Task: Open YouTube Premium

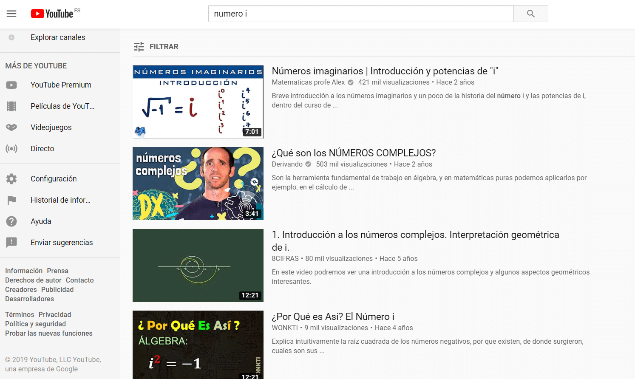Action: coord(61,85)
